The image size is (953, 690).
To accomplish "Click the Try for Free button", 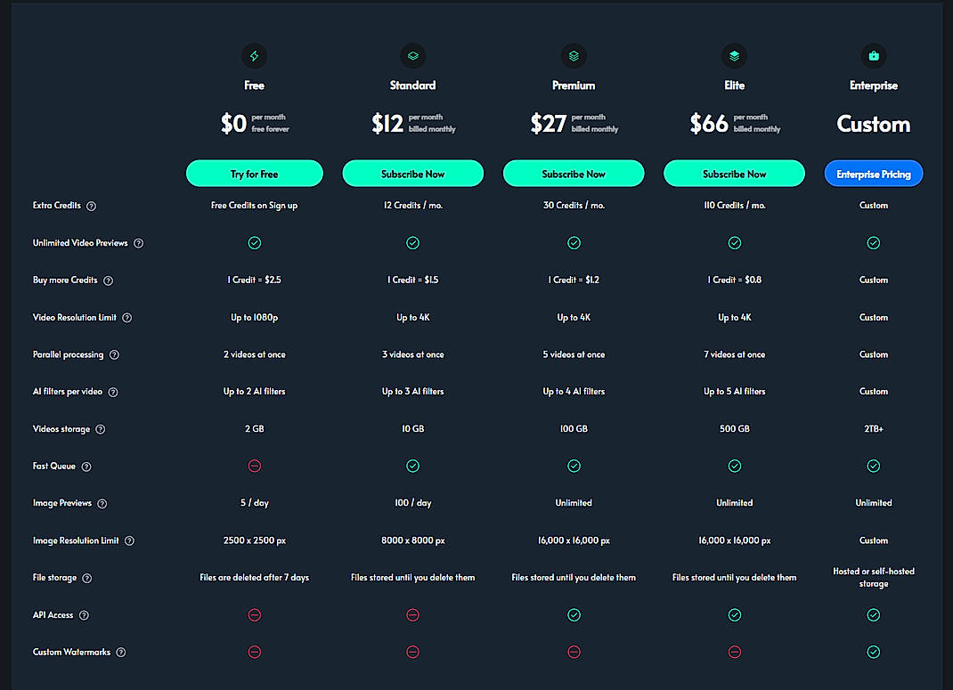I will pyautogui.click(x=254, y=174).
